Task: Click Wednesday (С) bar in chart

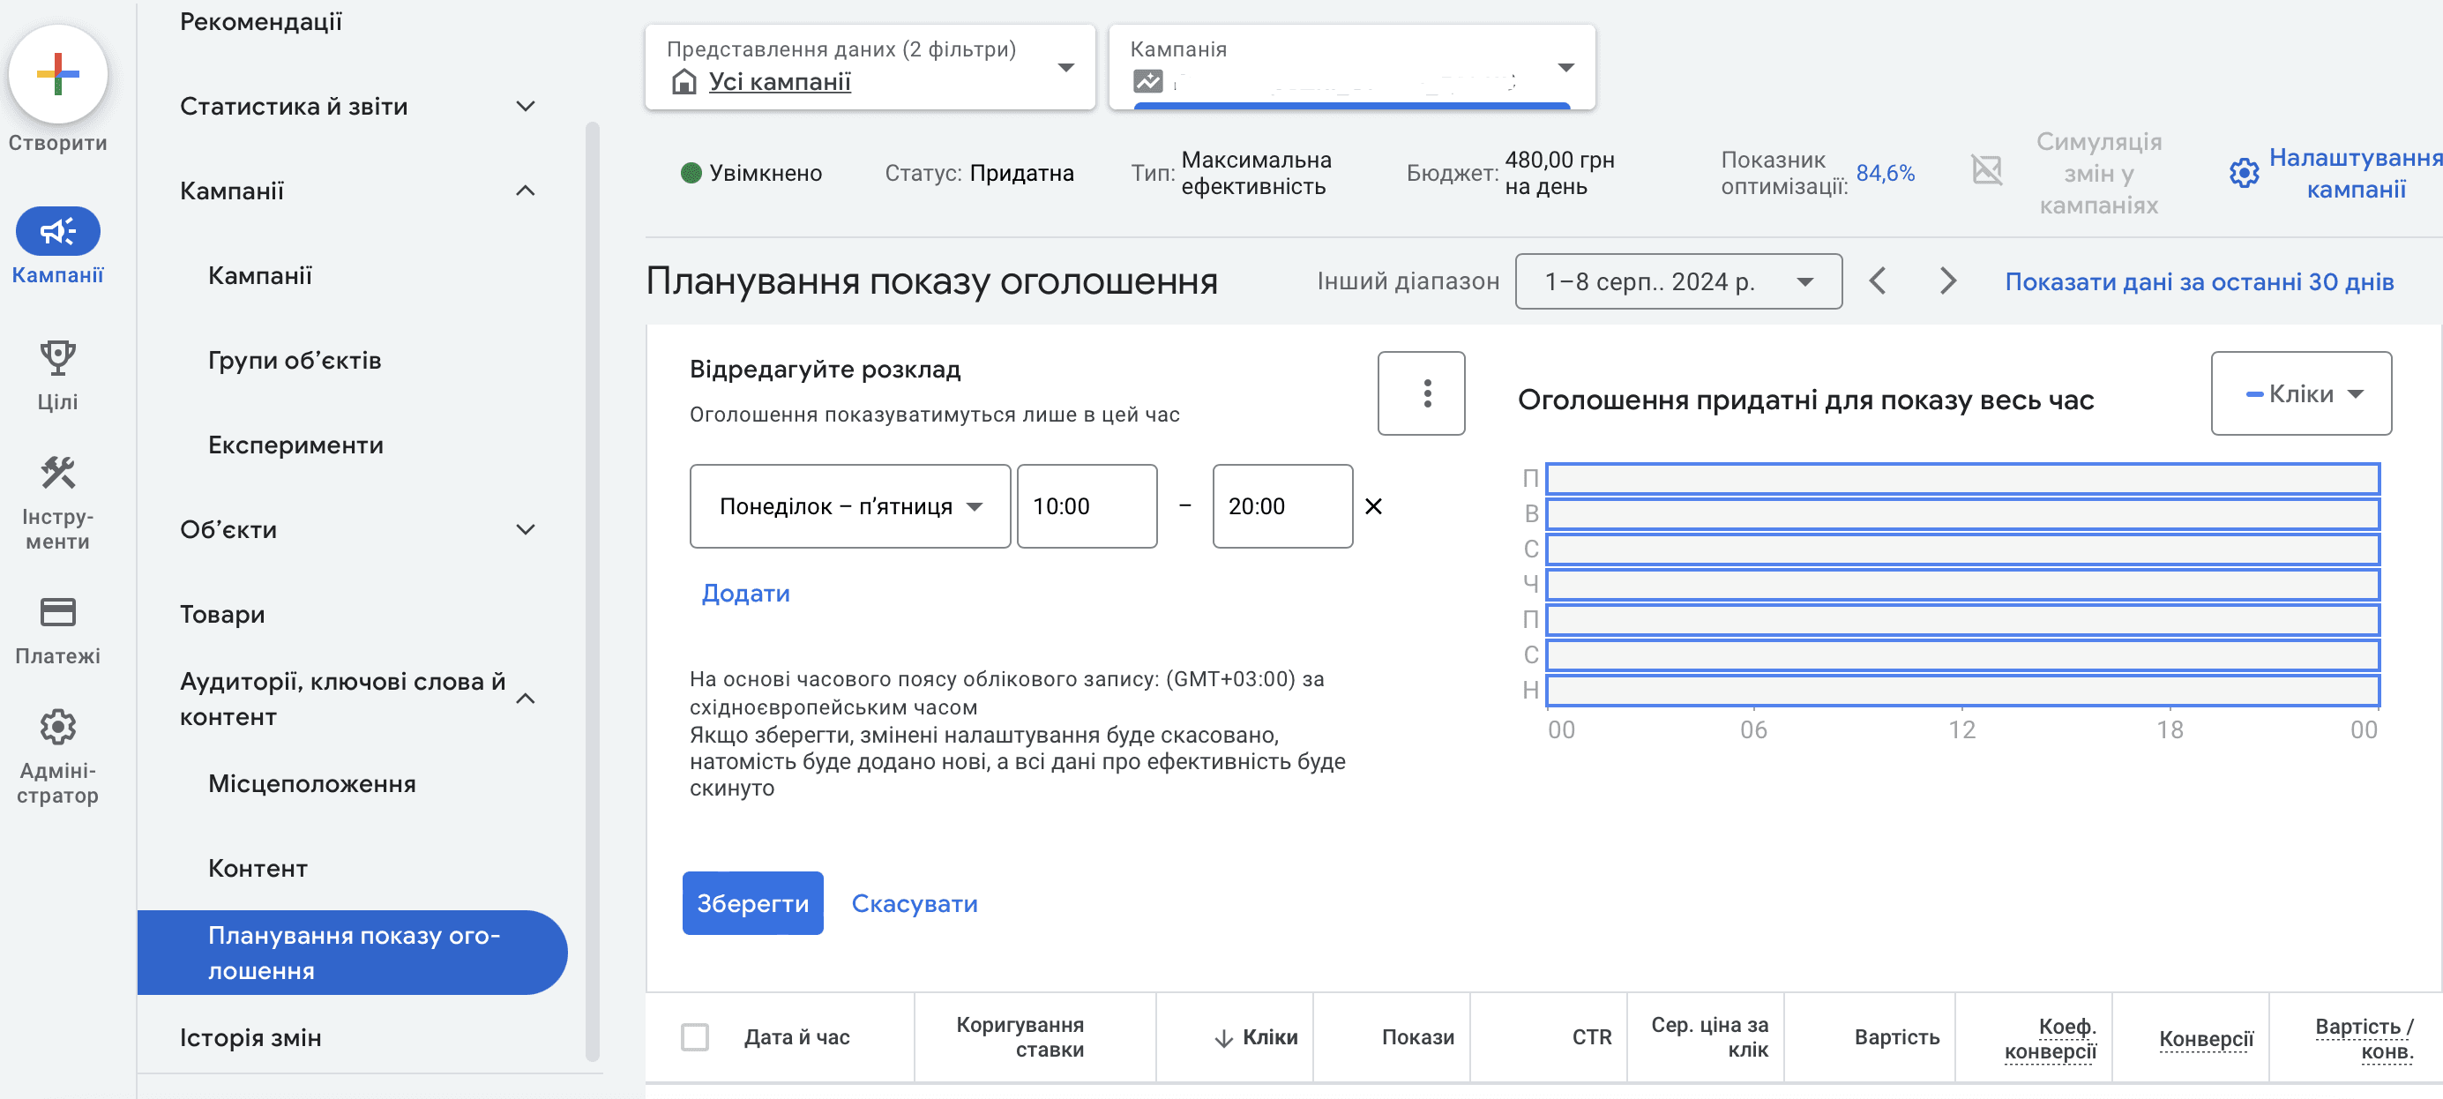Action: [1962, 549]
